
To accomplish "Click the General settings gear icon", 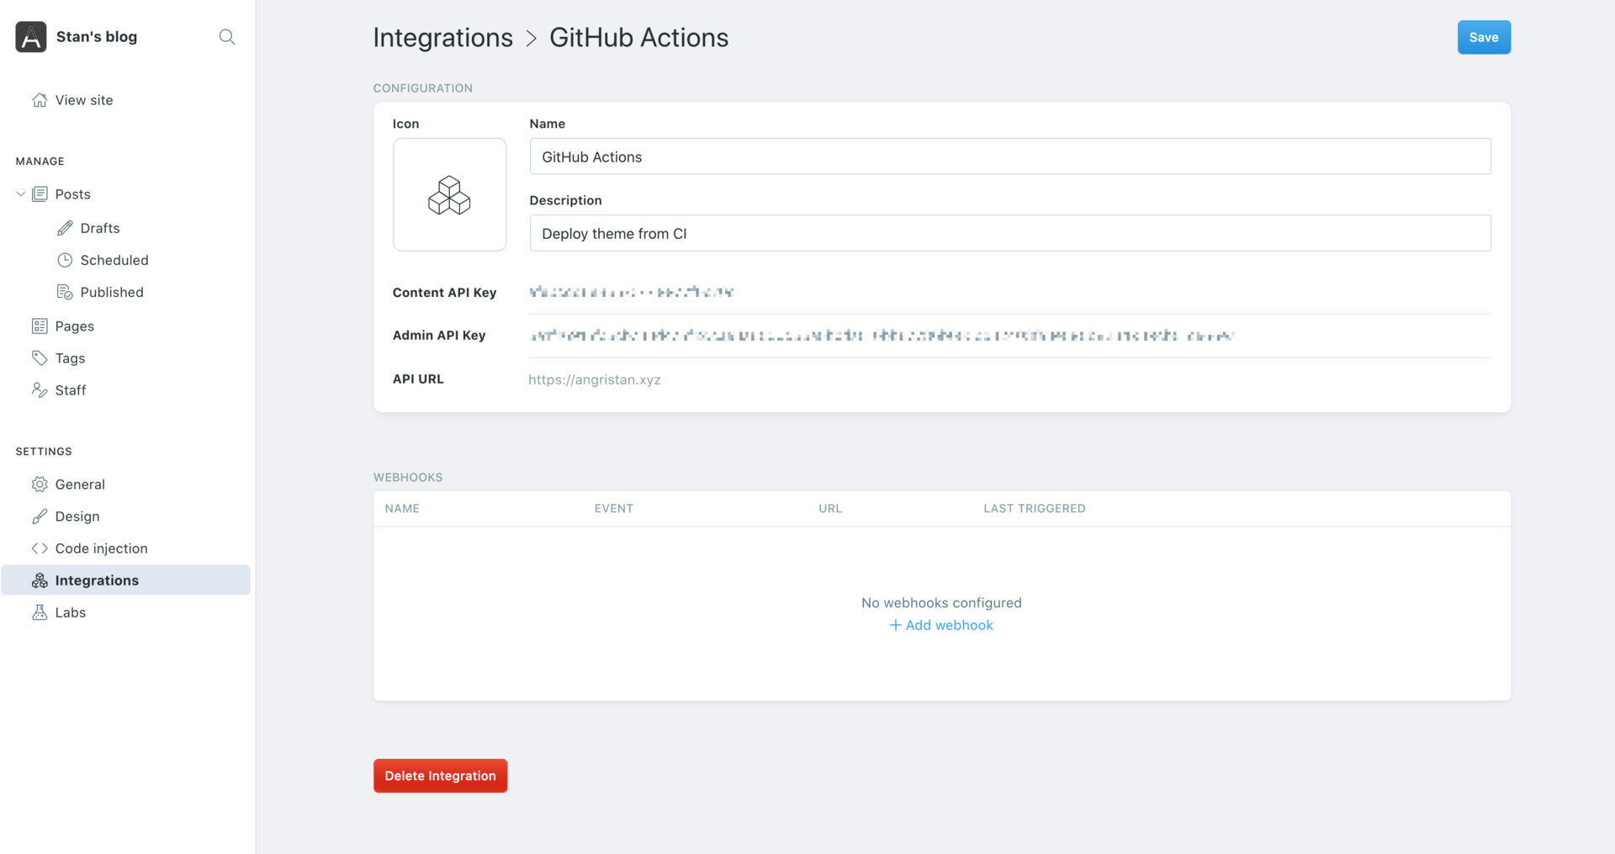I will pos(40,484).
